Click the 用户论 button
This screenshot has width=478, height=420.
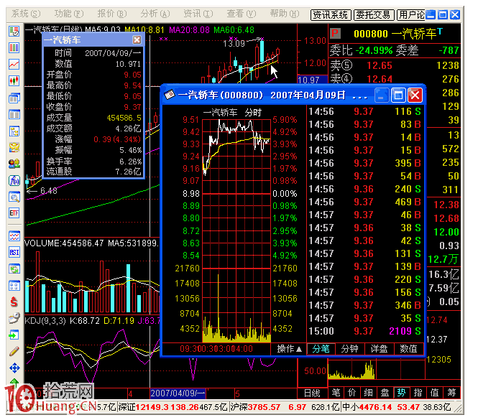click(411, 15)
